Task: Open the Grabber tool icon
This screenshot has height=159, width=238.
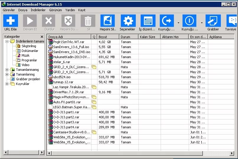Action: (x=213, y=21)
